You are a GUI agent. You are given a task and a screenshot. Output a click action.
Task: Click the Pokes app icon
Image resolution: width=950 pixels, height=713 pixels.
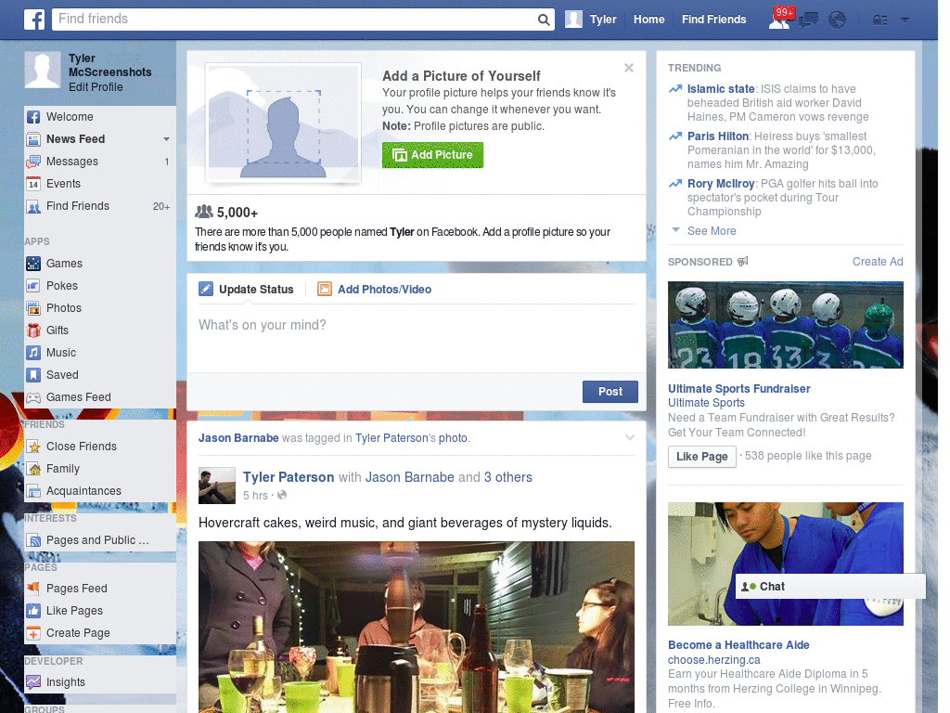pos(33,286)
